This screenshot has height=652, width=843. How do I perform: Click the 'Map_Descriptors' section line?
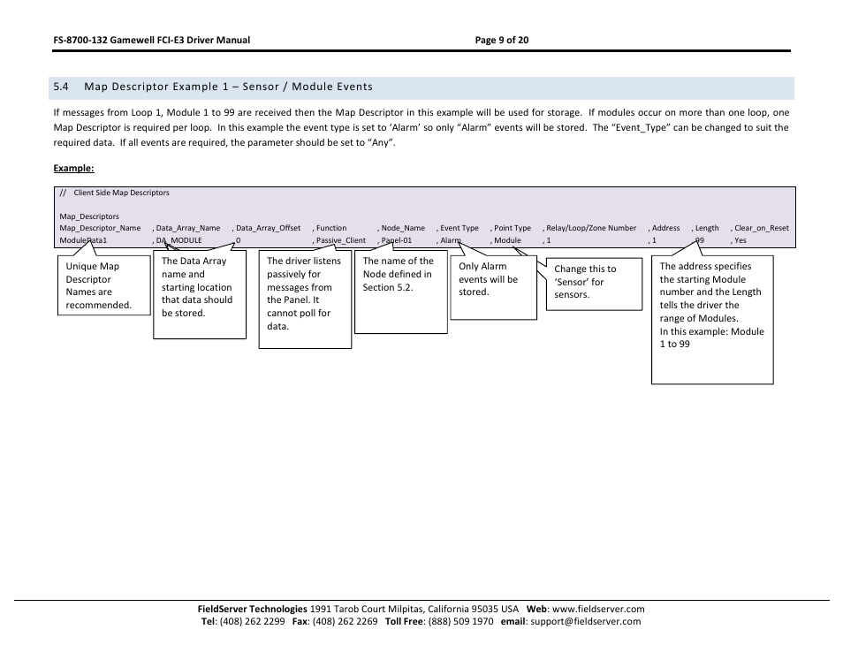89,216
